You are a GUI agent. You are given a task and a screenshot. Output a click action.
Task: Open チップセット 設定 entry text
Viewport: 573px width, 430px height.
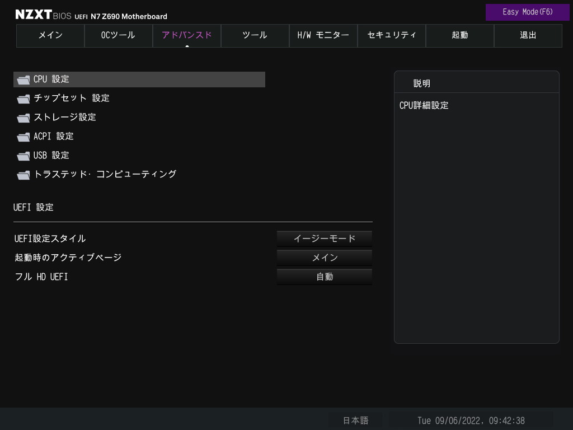pos(72,98)
